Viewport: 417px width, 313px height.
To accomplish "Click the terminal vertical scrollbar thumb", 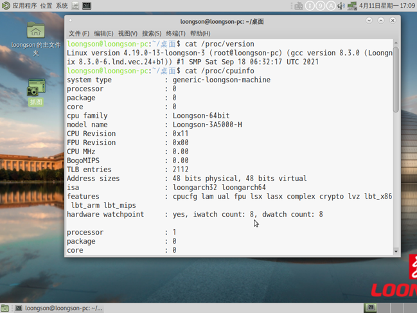I will tap(396, 77).
